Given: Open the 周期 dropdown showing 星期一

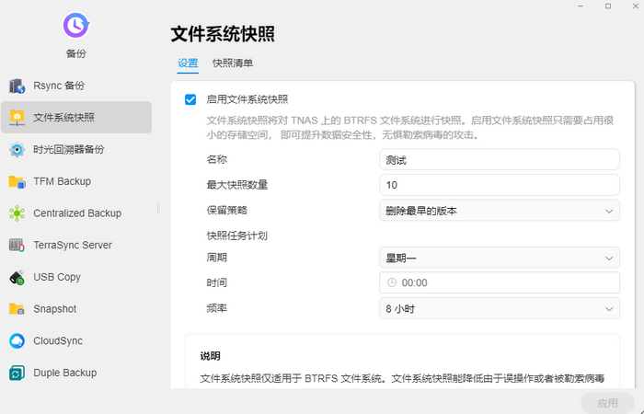Looking at the screenshot, I should (x=499, y=259).
